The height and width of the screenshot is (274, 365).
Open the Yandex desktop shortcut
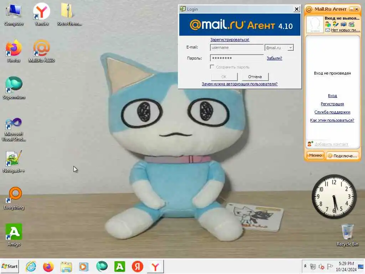(x=41, y=14)
